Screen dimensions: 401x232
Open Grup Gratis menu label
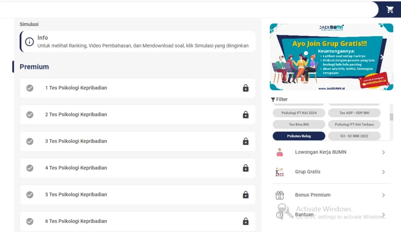(x=308, y=172)
